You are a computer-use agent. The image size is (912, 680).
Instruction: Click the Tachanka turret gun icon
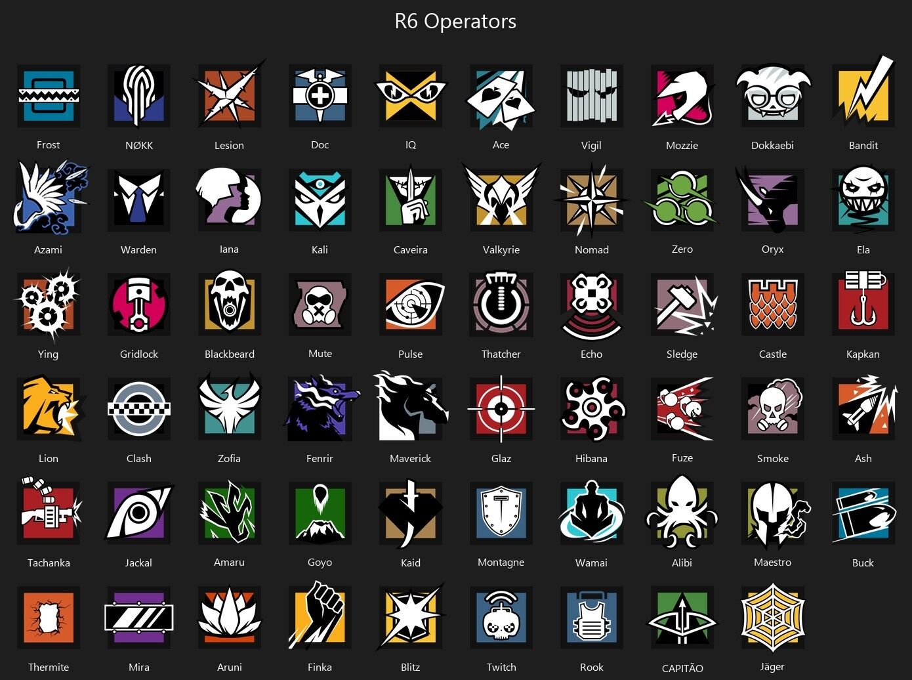[50, 511]
